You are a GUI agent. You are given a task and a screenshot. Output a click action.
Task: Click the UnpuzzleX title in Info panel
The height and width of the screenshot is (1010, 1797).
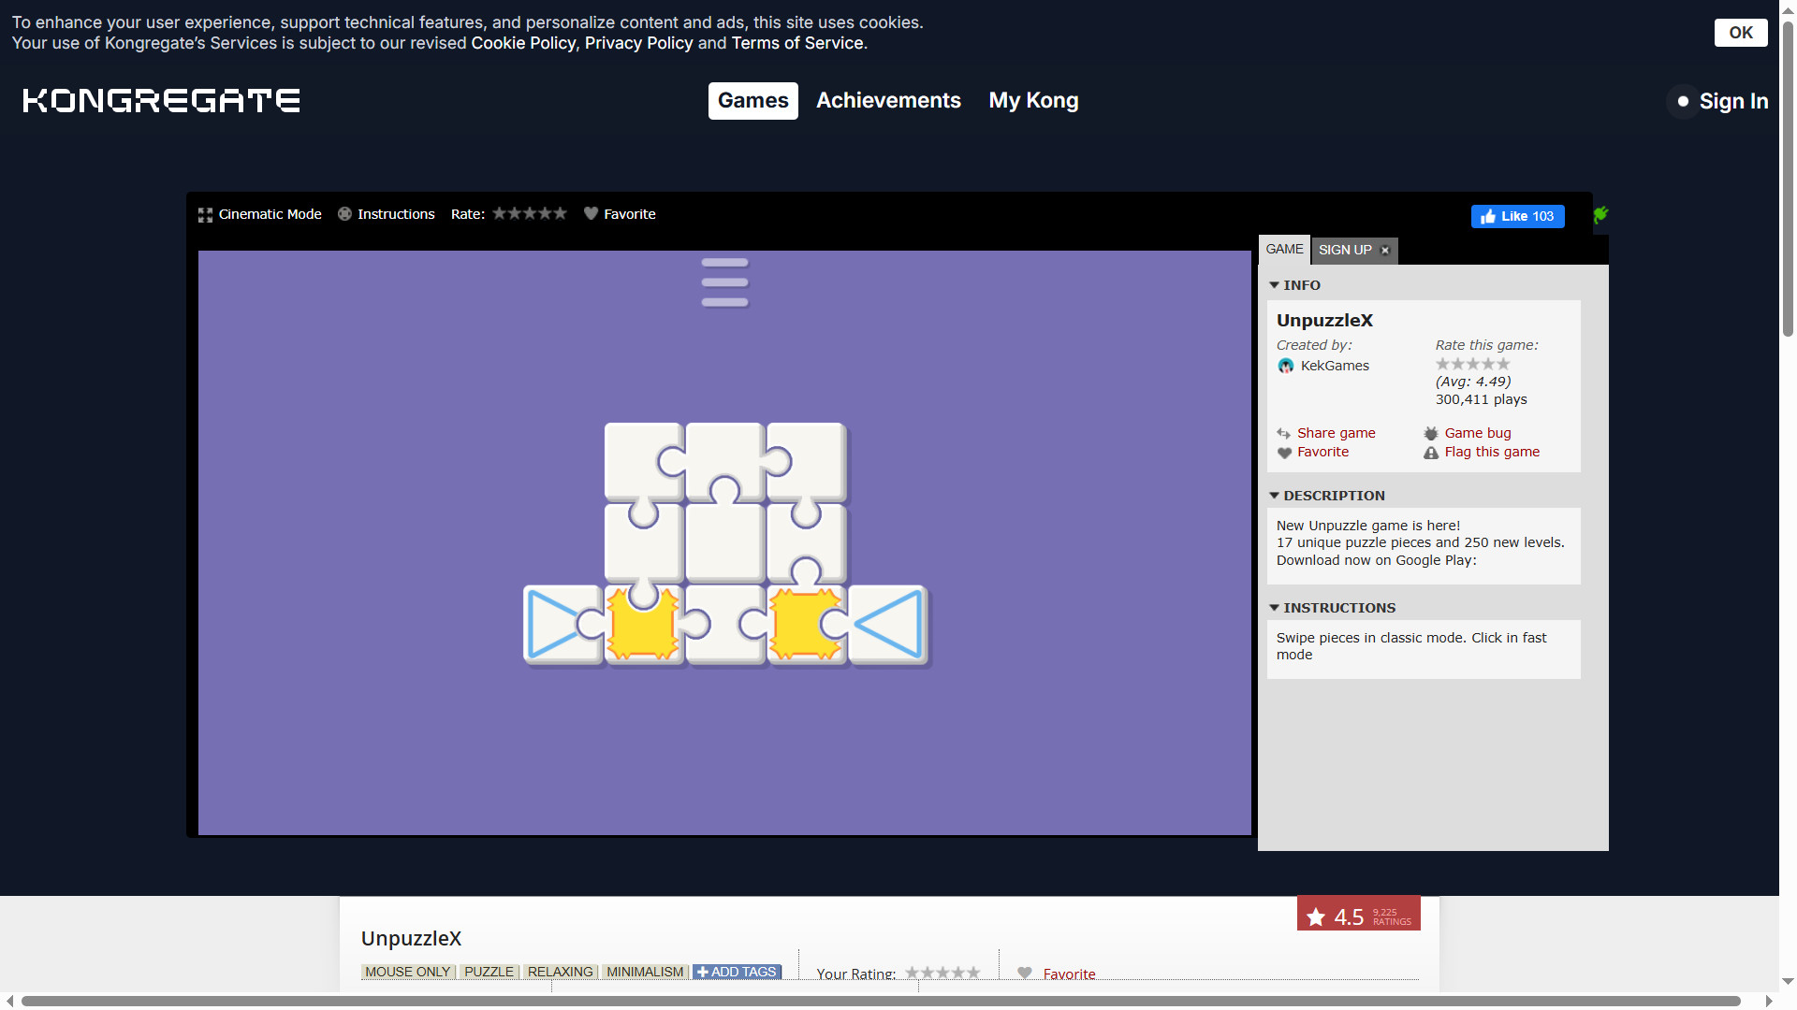coord(1324,320)
